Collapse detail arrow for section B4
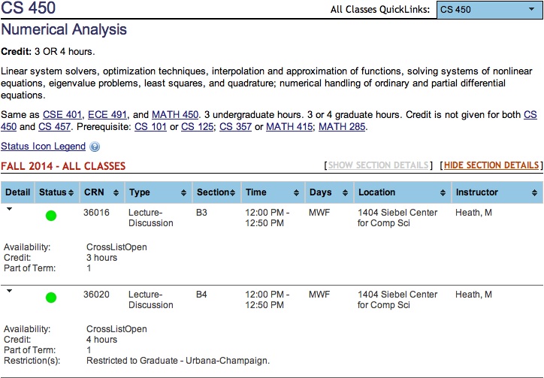The image size is (544, 378). tap(9, 291)
